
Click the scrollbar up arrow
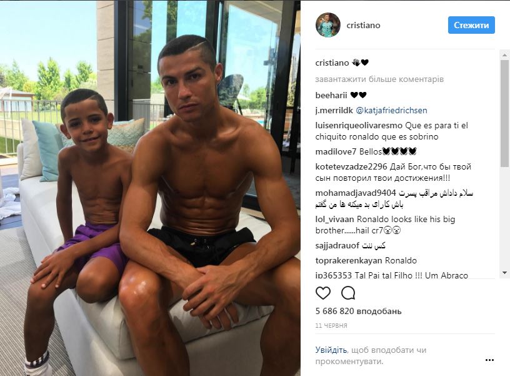[505, 55]
